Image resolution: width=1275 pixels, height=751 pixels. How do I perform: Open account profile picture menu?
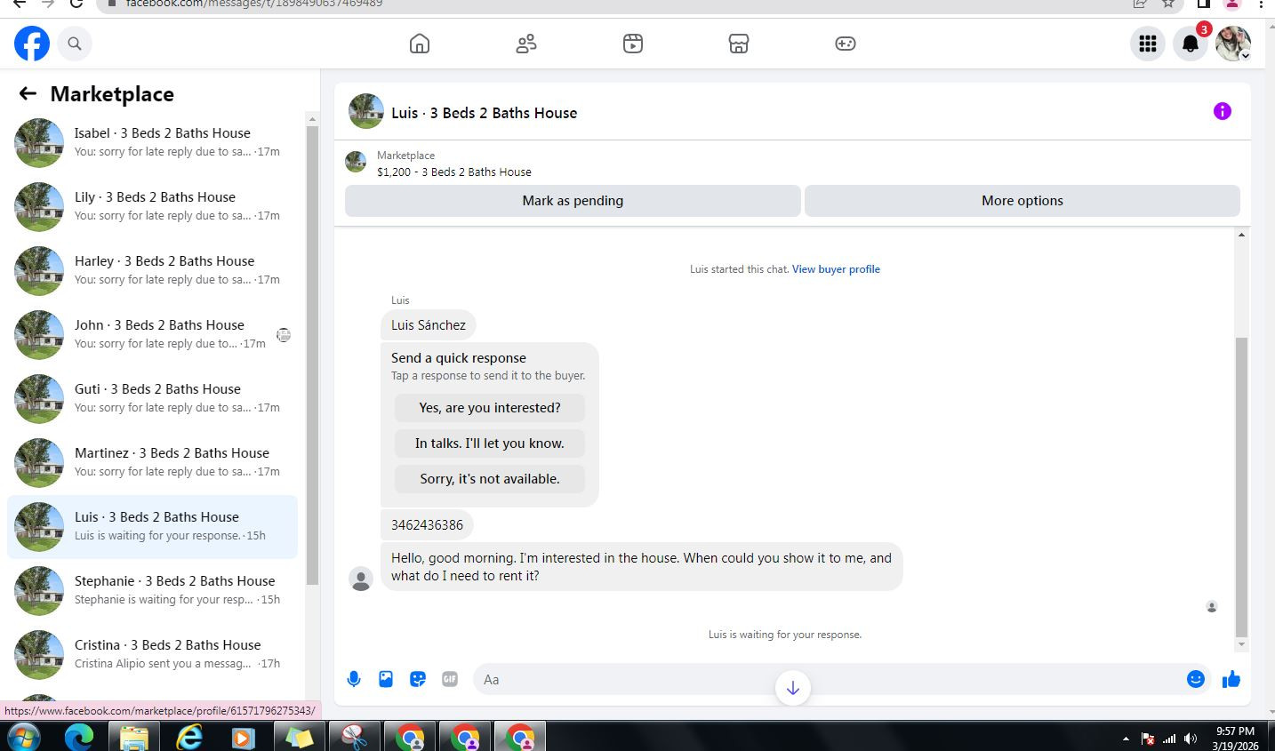[1233, 44]
